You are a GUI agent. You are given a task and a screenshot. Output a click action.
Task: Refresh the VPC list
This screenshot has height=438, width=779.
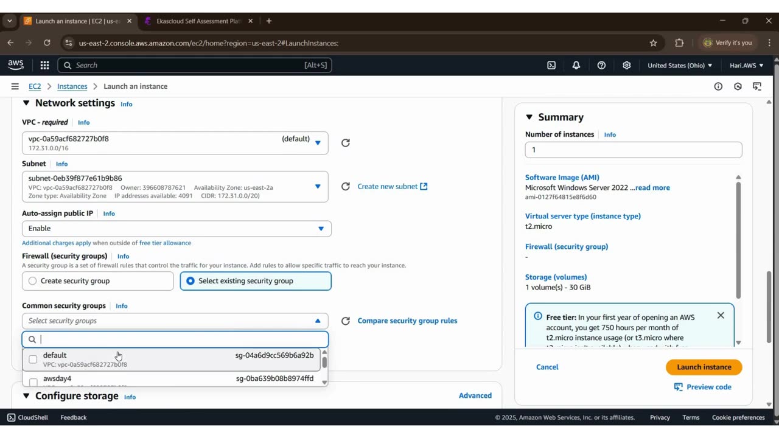346,143
